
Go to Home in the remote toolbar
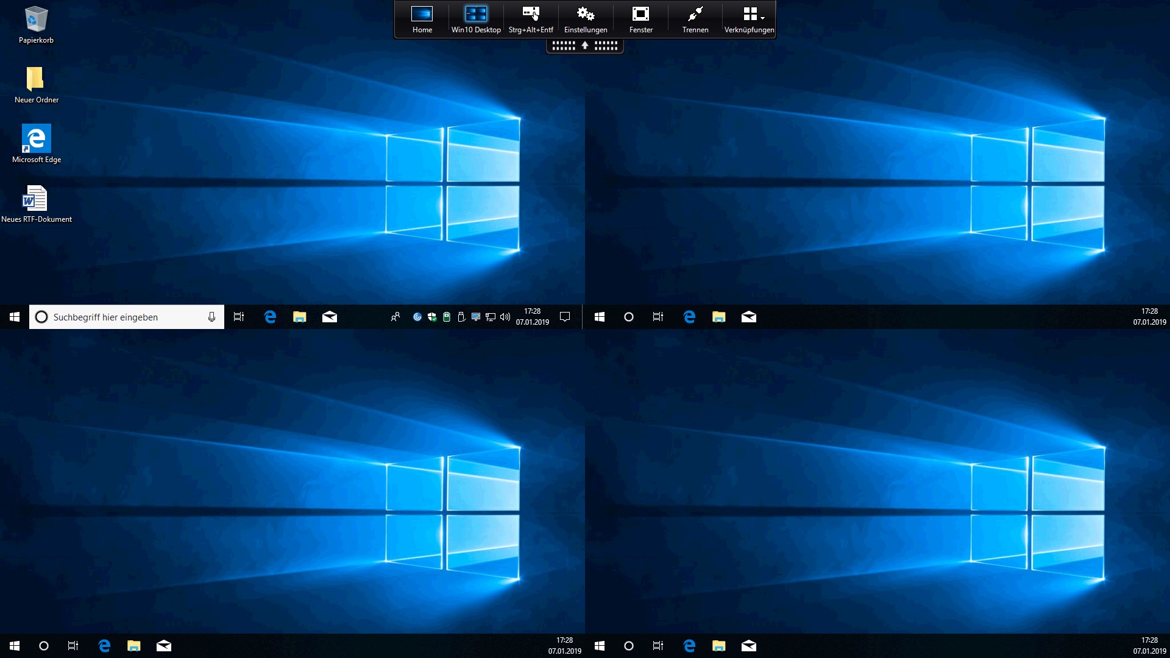click(x=422, y=16)
